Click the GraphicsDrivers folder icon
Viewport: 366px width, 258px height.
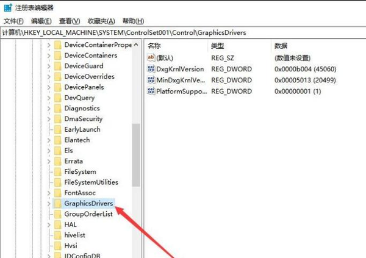(x=58, y=203)
